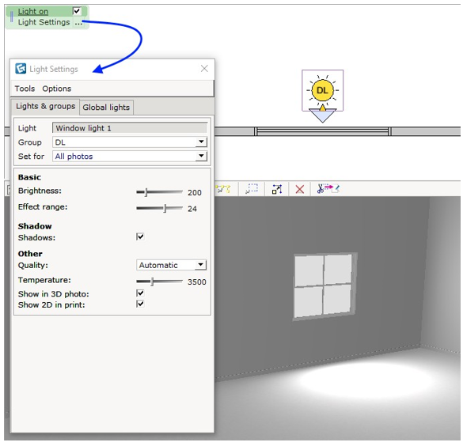The width and height of the screenshot is (463, 446).
Task: Open the Options menu
Action: [x=57, y=89]
